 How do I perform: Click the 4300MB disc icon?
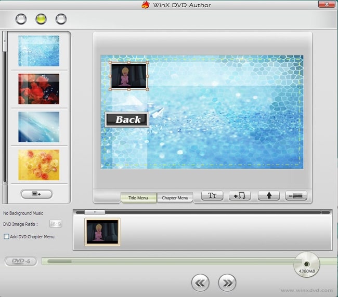307,265
